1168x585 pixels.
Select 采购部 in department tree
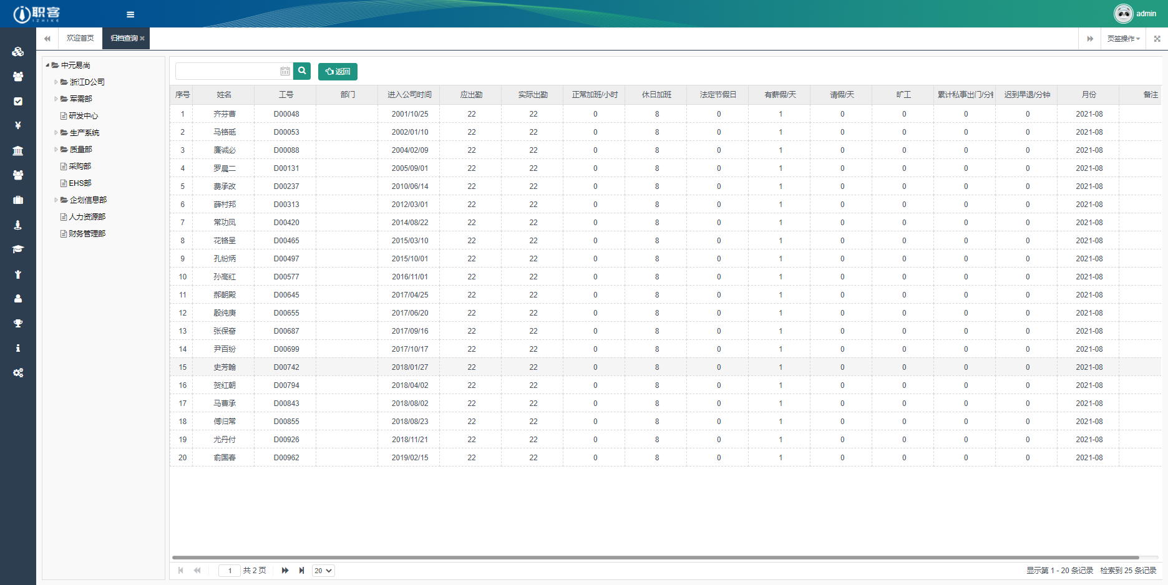click(x=80, y=166)
